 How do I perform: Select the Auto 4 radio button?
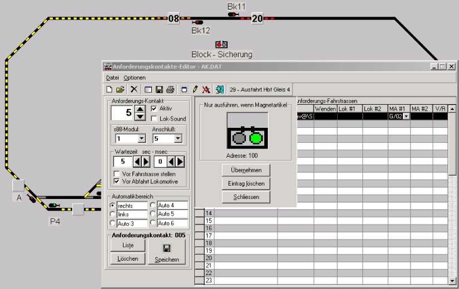tap(153, 206)
